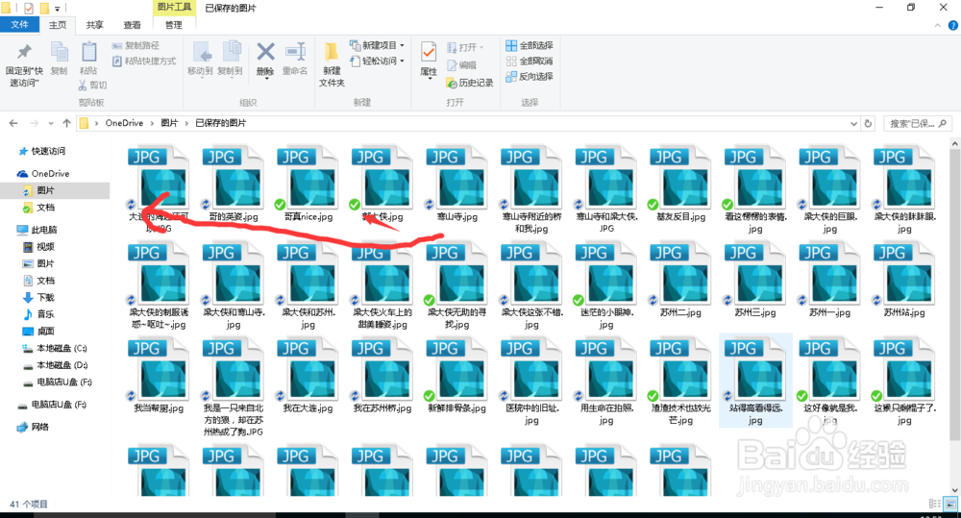This screenshot has width=961, height=518.
Task: Select the file 哥的英姿.jpg
Action: 233,184
